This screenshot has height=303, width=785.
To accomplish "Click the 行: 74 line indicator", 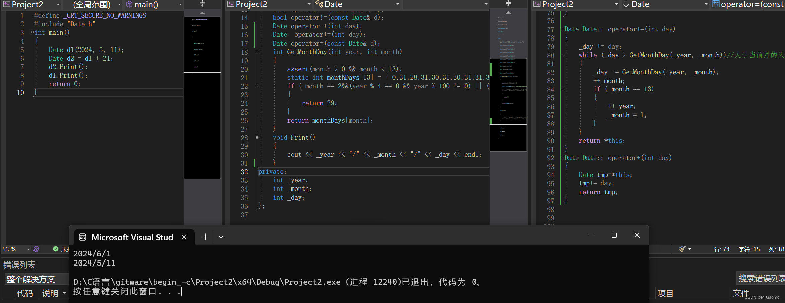I will tap(722, 249).
